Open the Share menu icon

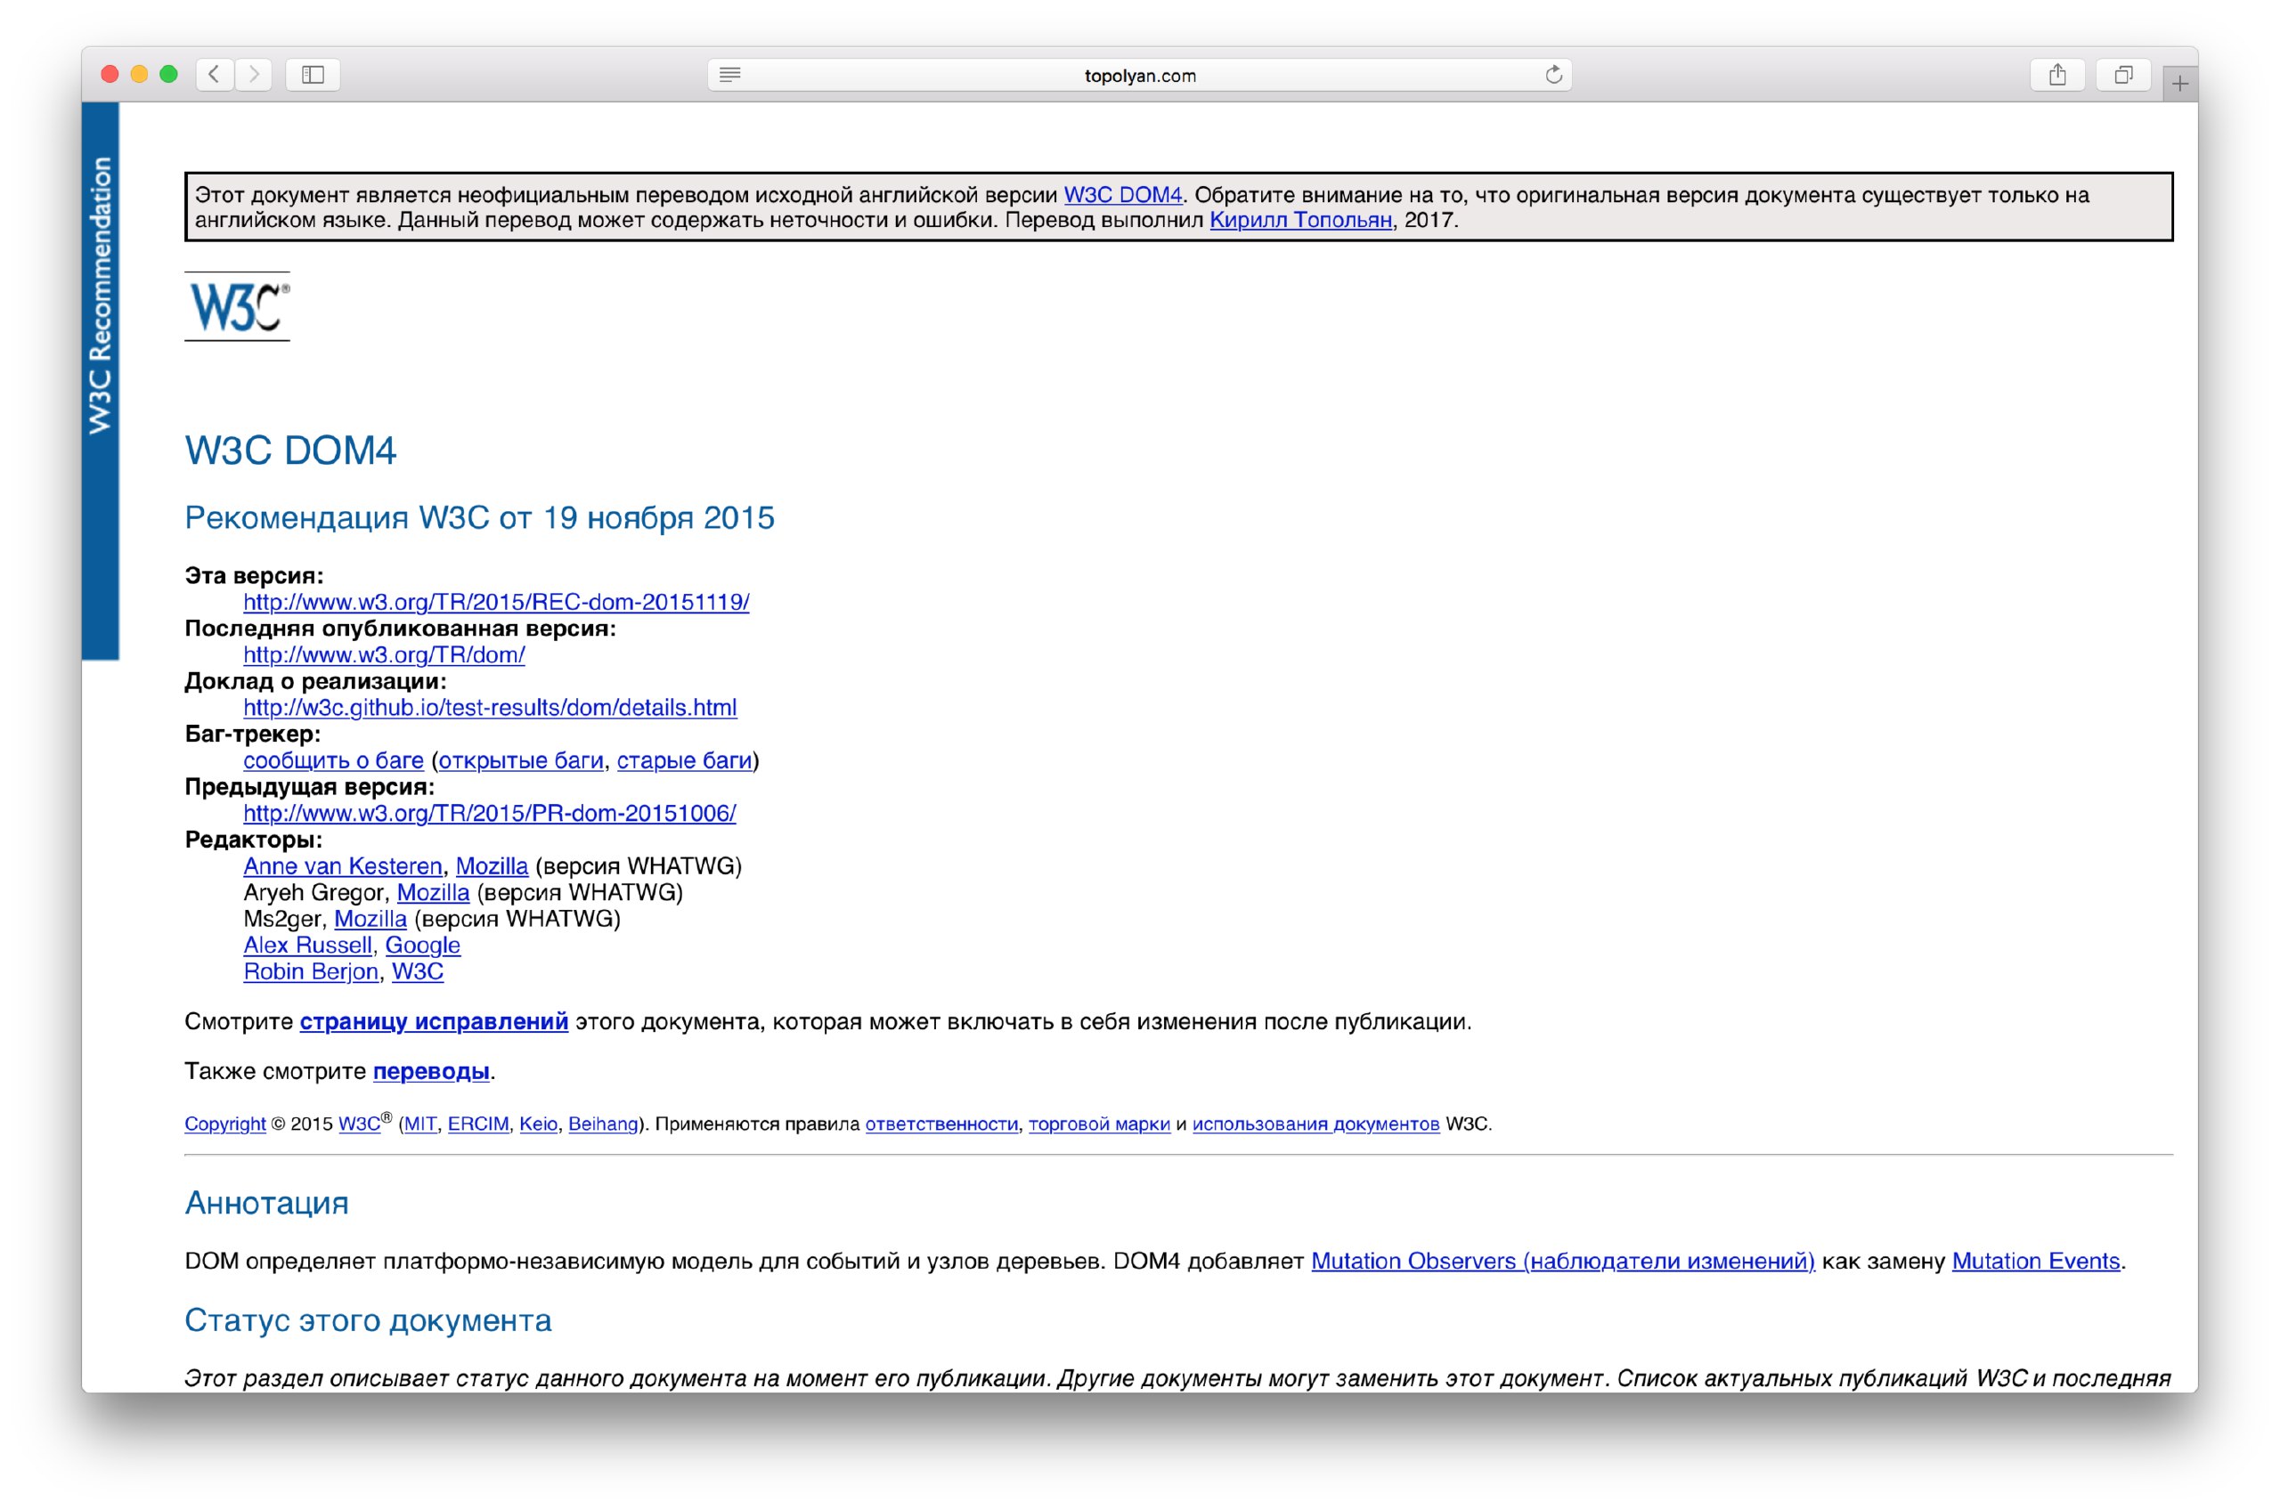[2056, 74]
